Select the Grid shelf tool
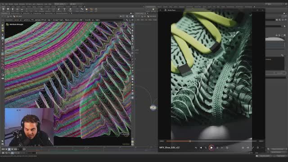Viewport: 288px width, 162px height. (22, 9)
